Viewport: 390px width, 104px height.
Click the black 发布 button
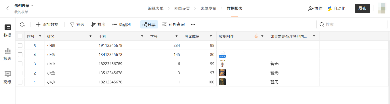click(362, 8)
